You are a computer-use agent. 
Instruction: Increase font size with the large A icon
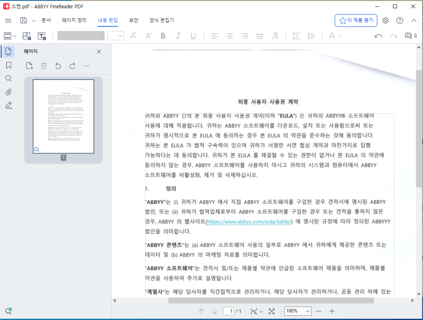click(x=133, y=36)
